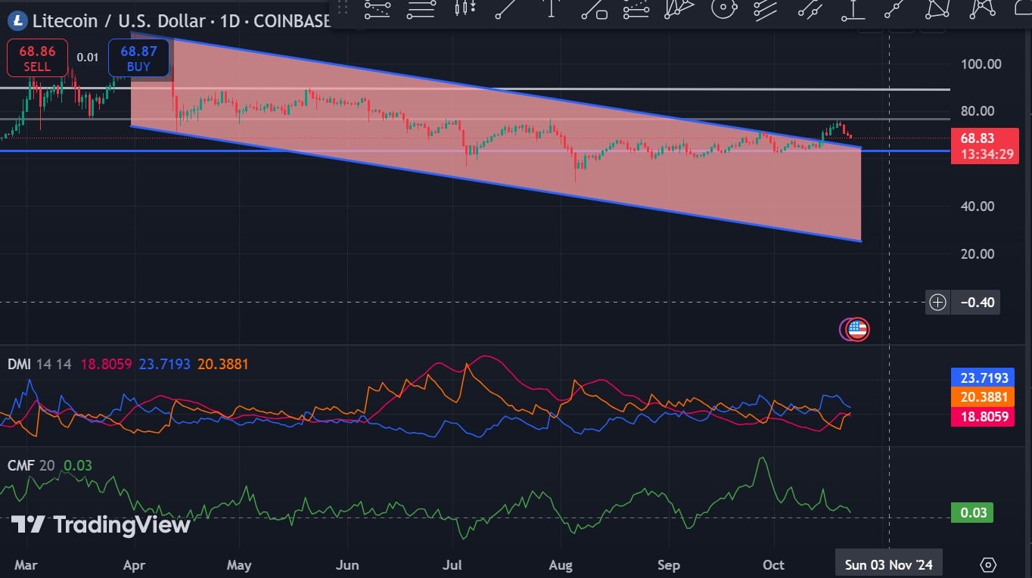The height and width of the screenshot is (578, 1032).
Task: Select the circle drawing tool in toolbar
Action: point(724,9)
